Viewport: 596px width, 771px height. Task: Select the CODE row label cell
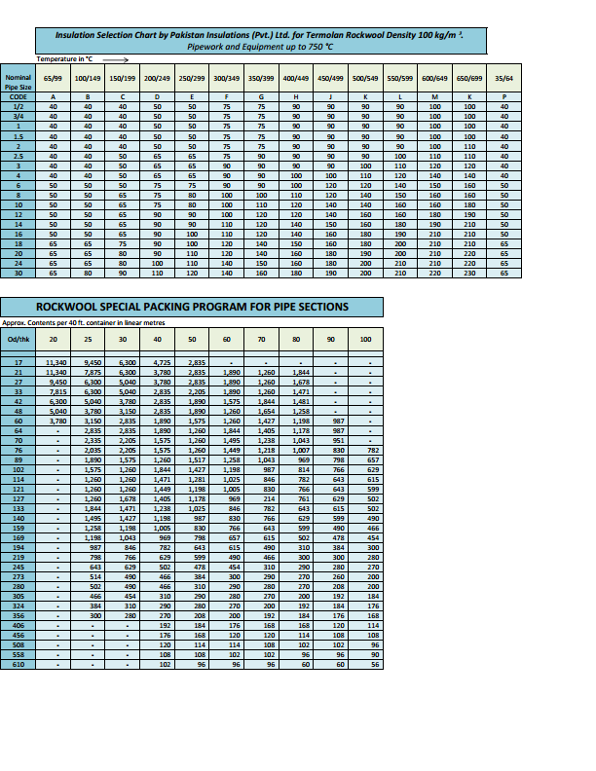click(19, 97)
